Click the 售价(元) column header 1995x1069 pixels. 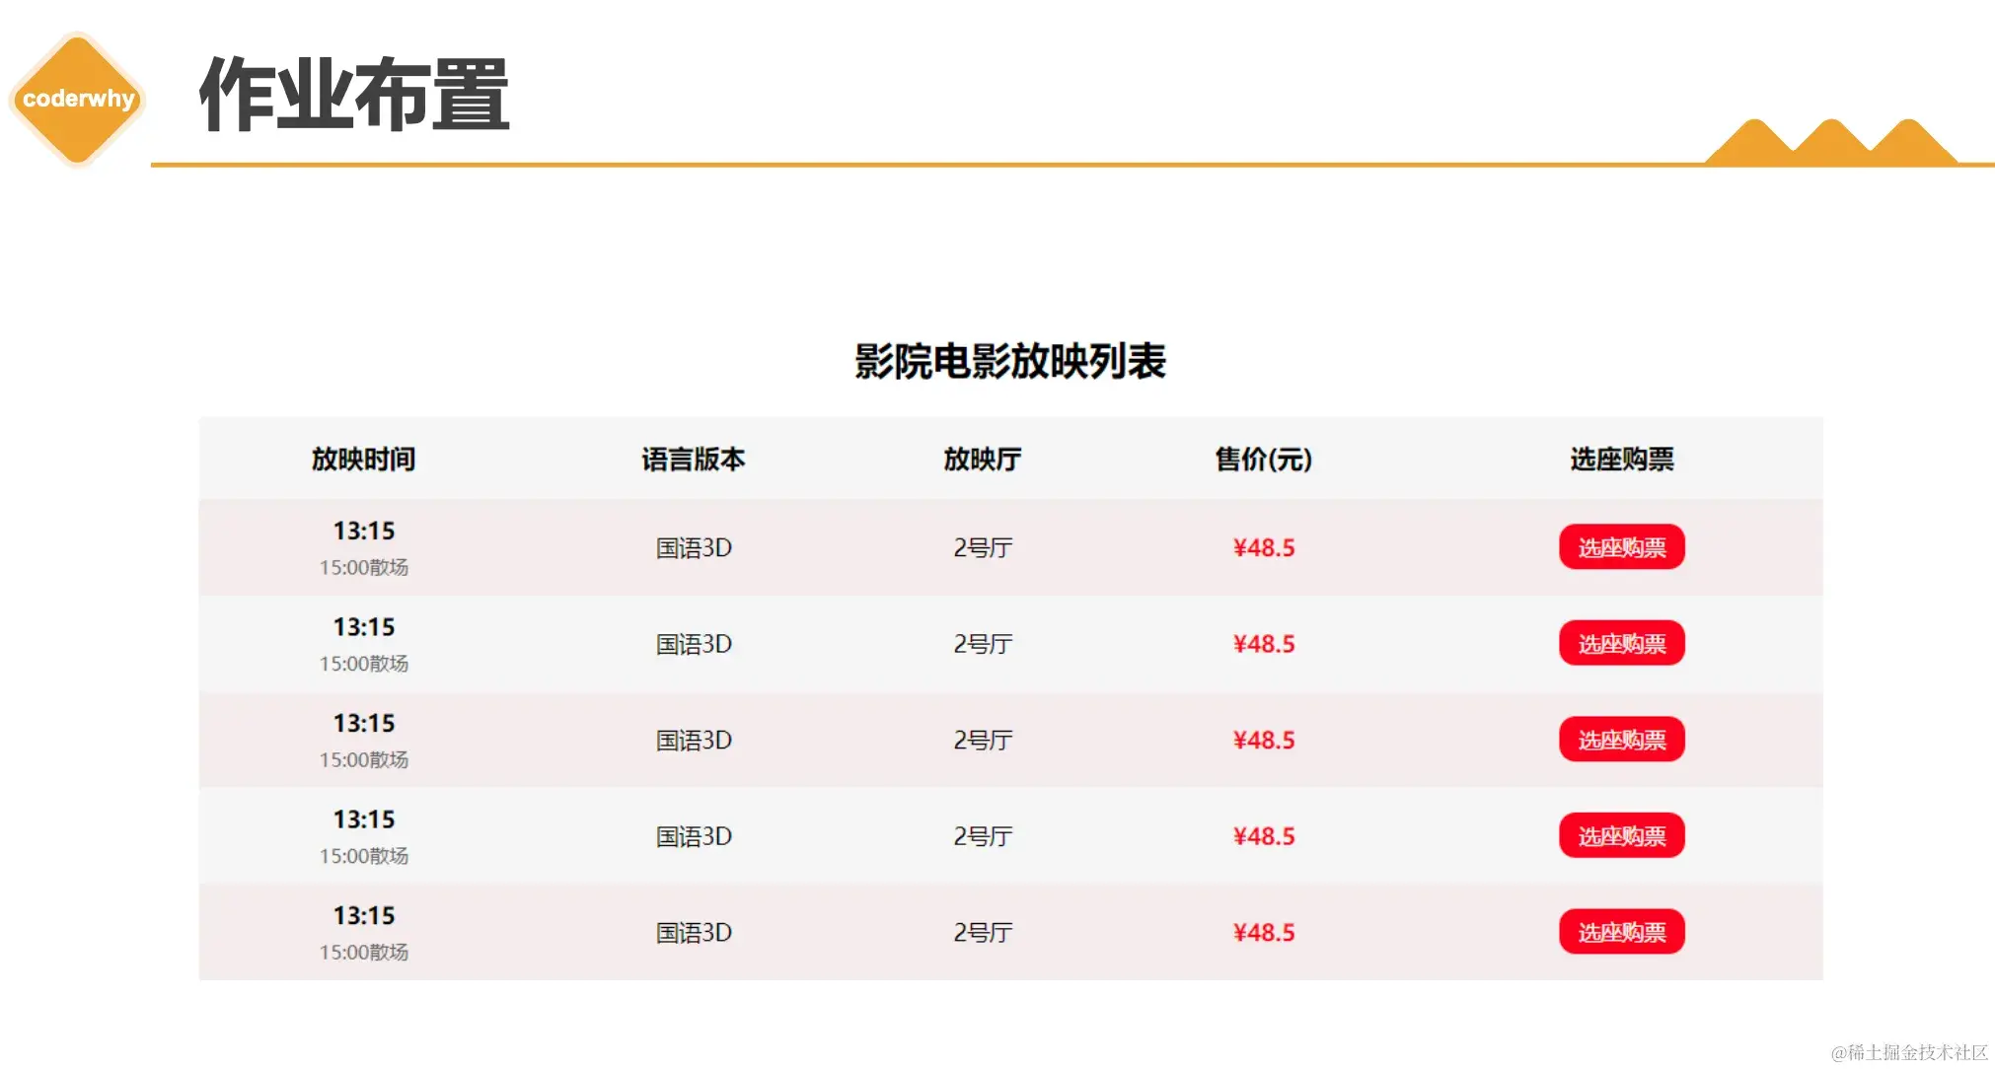pos(1263,459)
